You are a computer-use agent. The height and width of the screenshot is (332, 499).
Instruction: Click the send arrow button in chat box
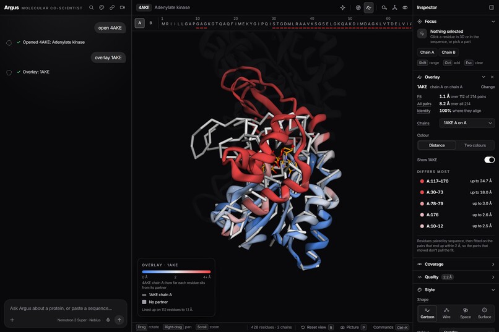click(x=119, y=320)
